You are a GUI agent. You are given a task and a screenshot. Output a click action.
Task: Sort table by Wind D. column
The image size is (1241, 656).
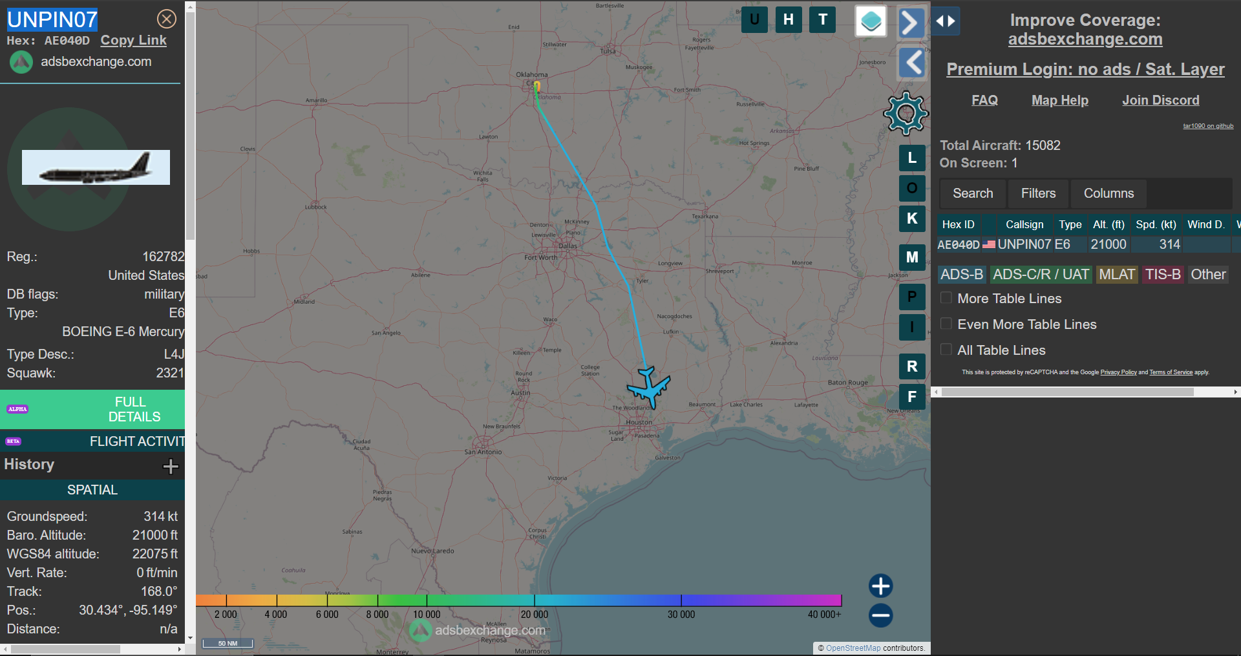click(x=1206, y=224)
